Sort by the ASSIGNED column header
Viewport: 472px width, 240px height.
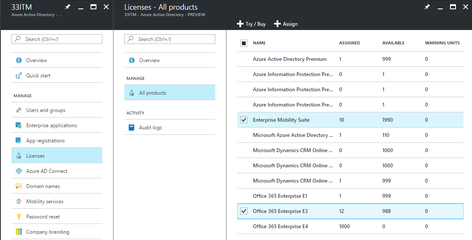349,43
